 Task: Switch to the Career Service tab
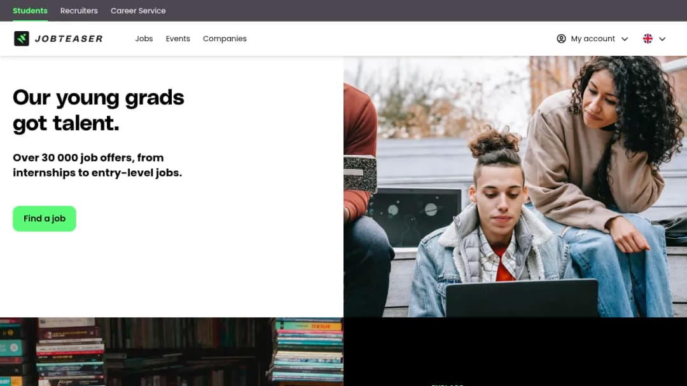tap(138, 11)
